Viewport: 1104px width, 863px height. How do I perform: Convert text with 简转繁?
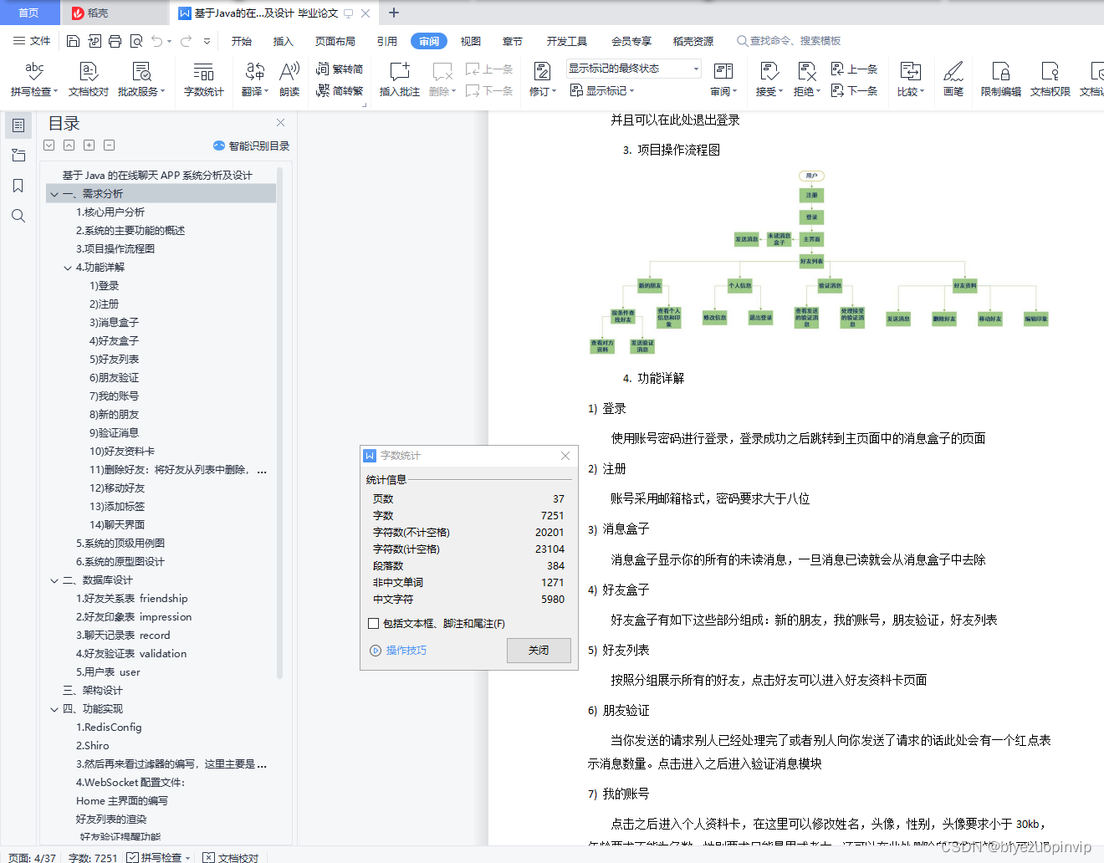pos(340,90)
